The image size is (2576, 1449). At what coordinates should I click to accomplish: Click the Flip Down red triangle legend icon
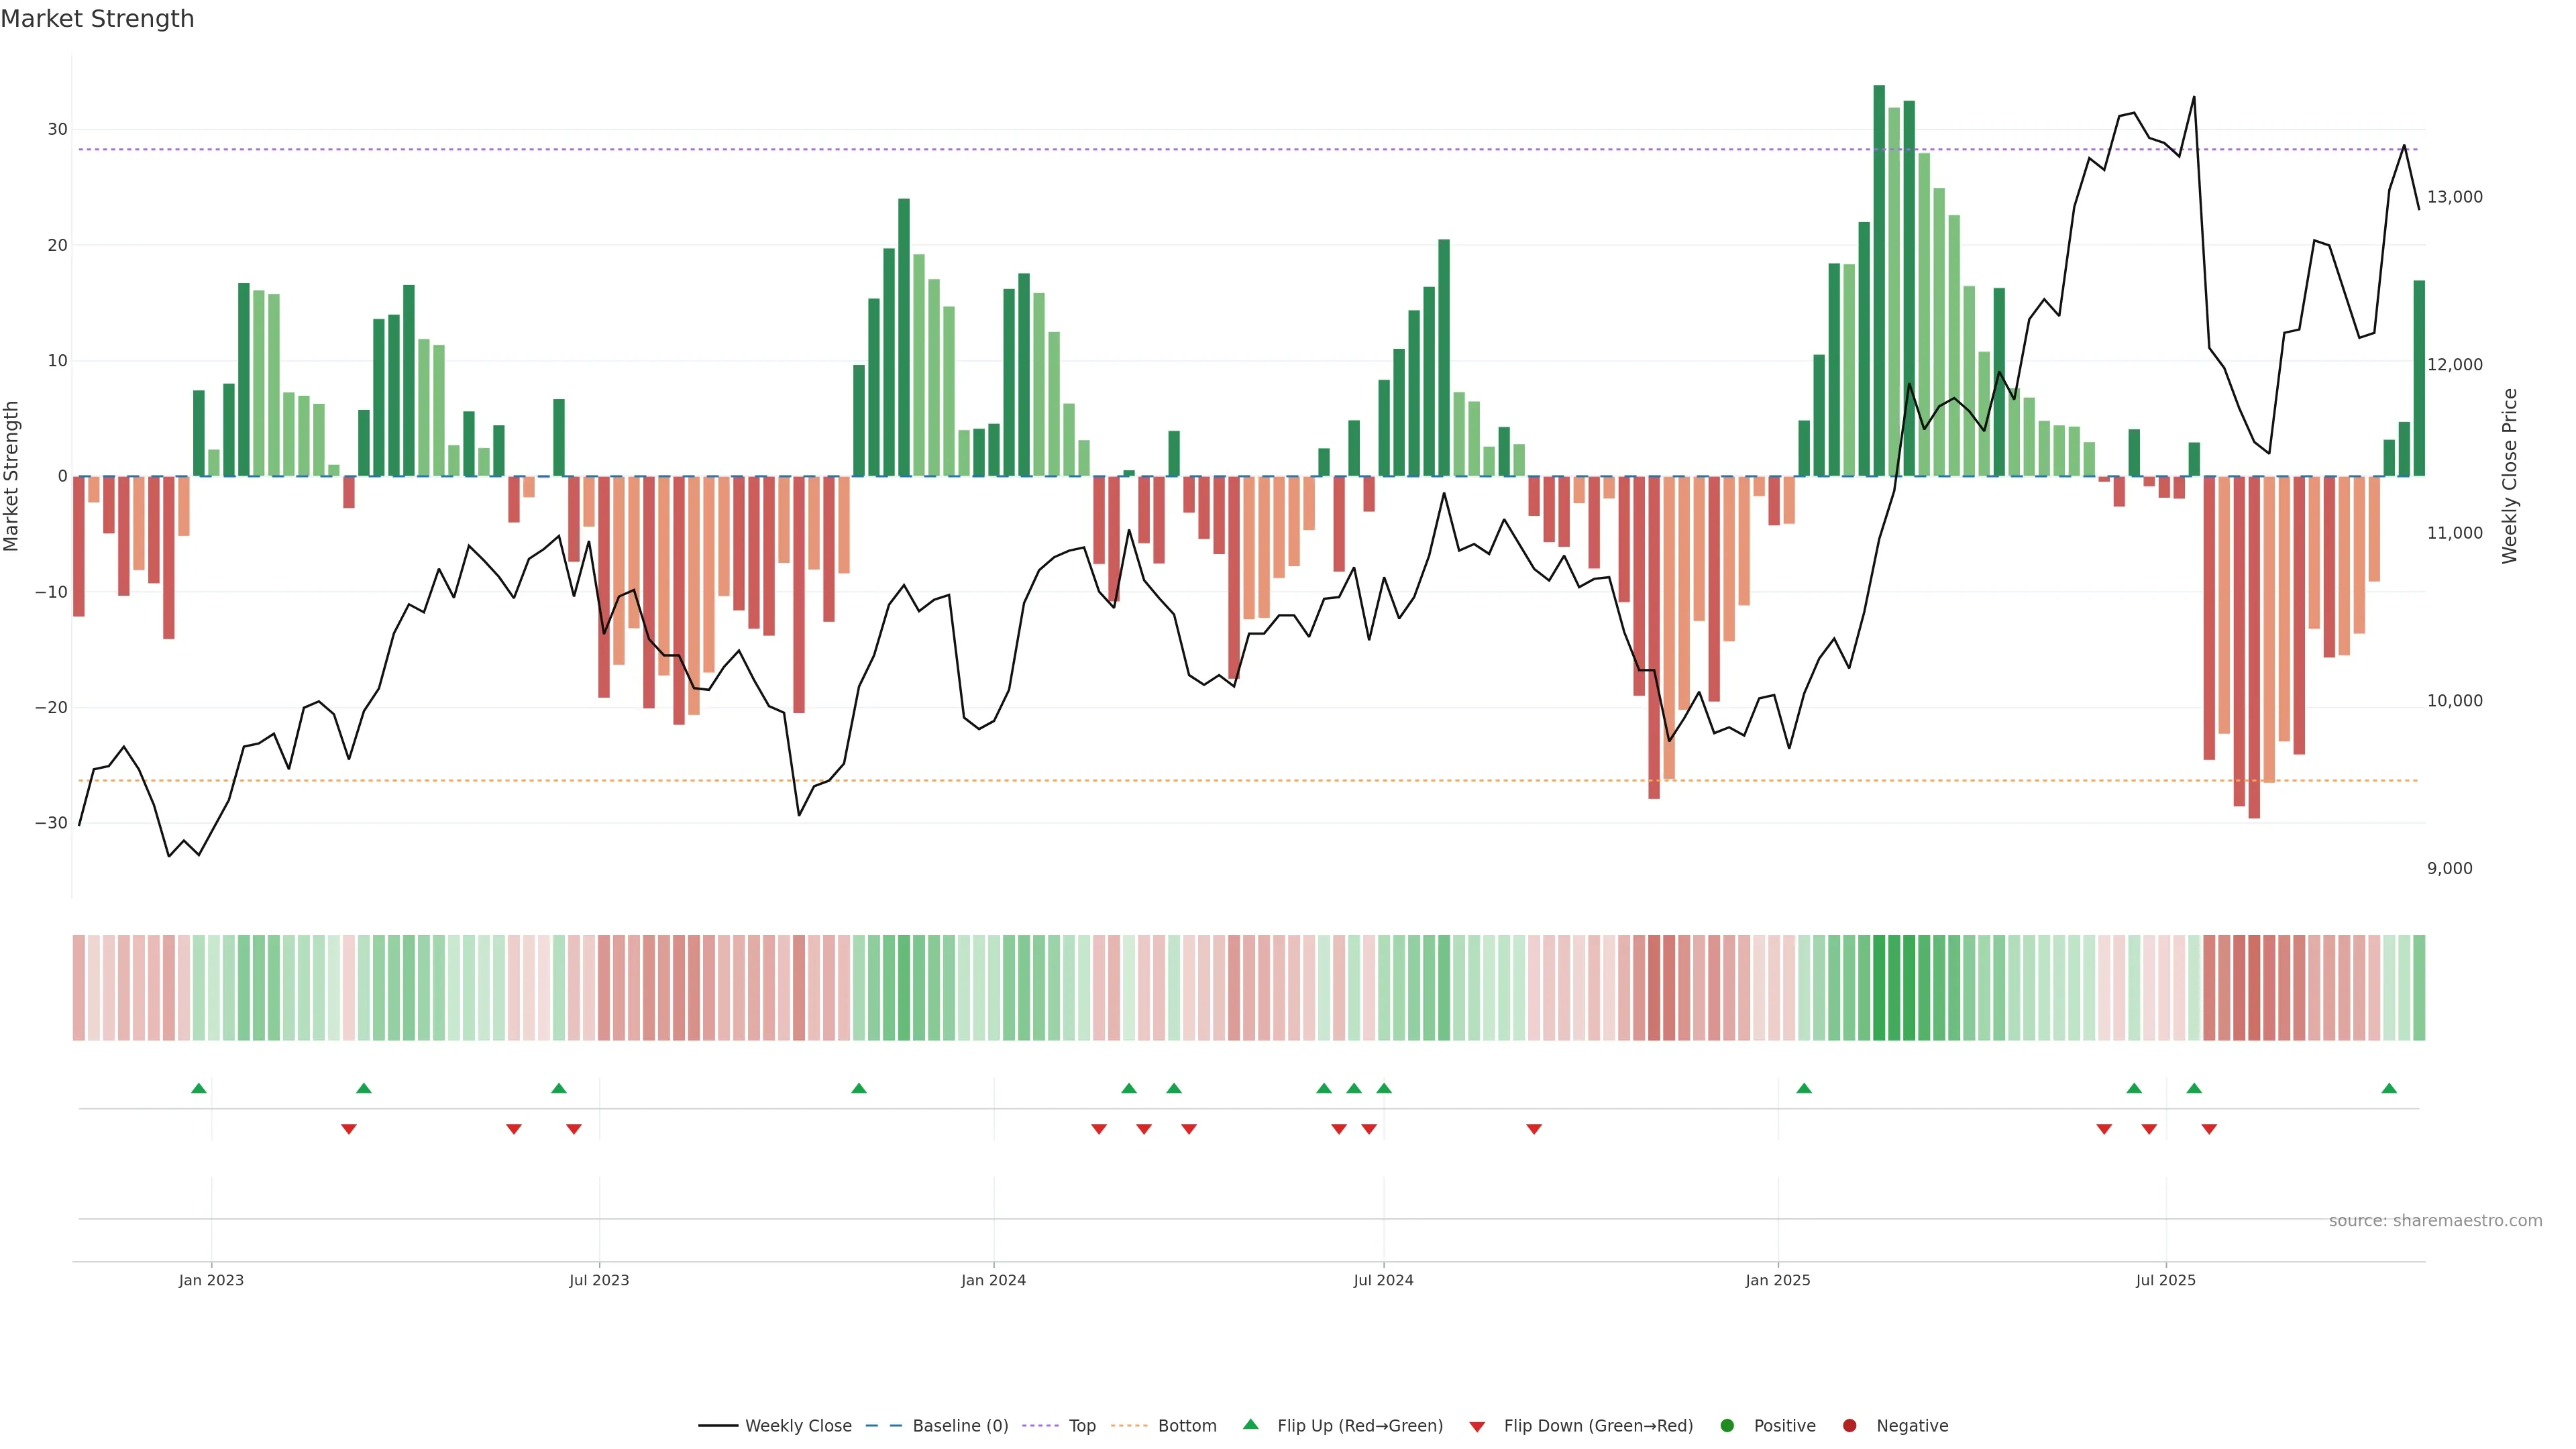tap(1477, 1427)
